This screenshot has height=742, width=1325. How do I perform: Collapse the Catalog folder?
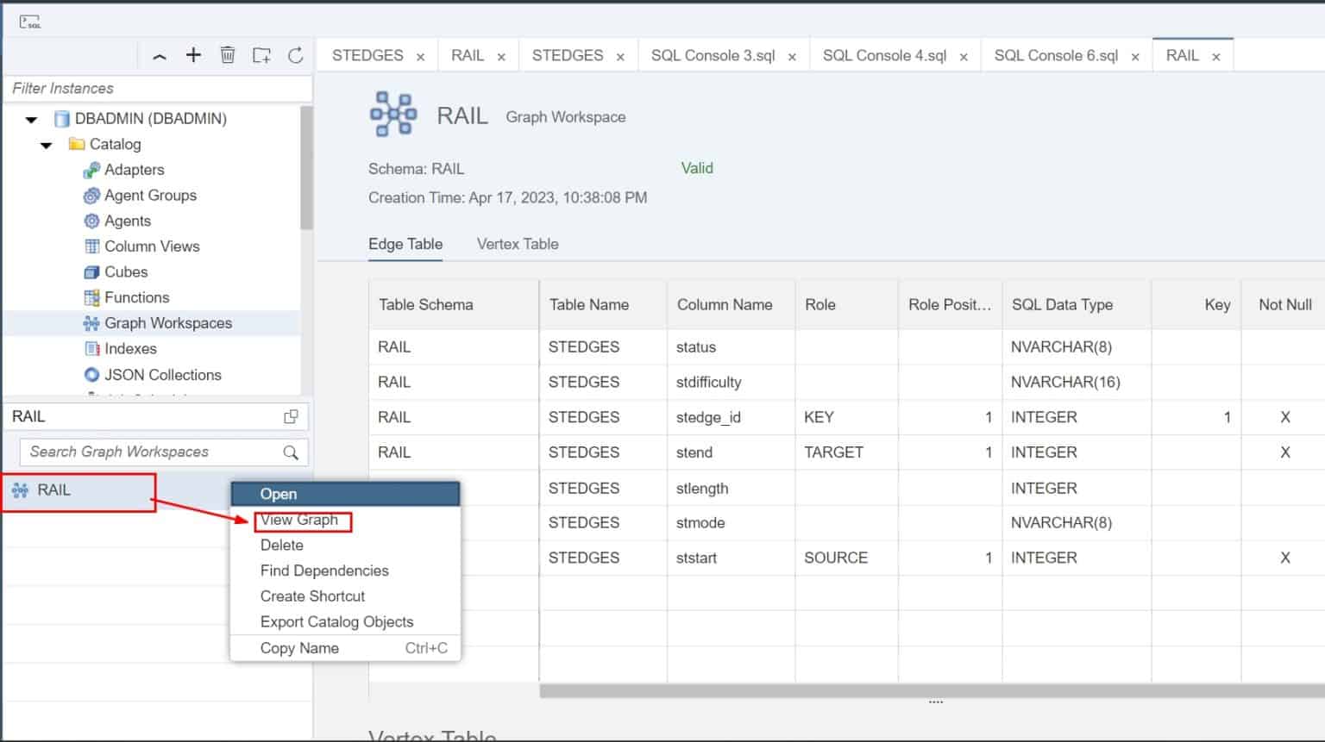tap(47, 145)
